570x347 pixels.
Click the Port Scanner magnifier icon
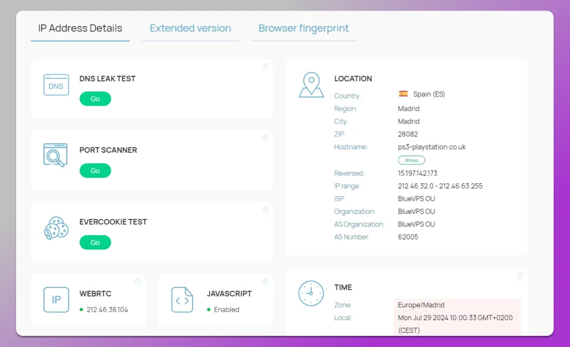click(x=56, y=155)
